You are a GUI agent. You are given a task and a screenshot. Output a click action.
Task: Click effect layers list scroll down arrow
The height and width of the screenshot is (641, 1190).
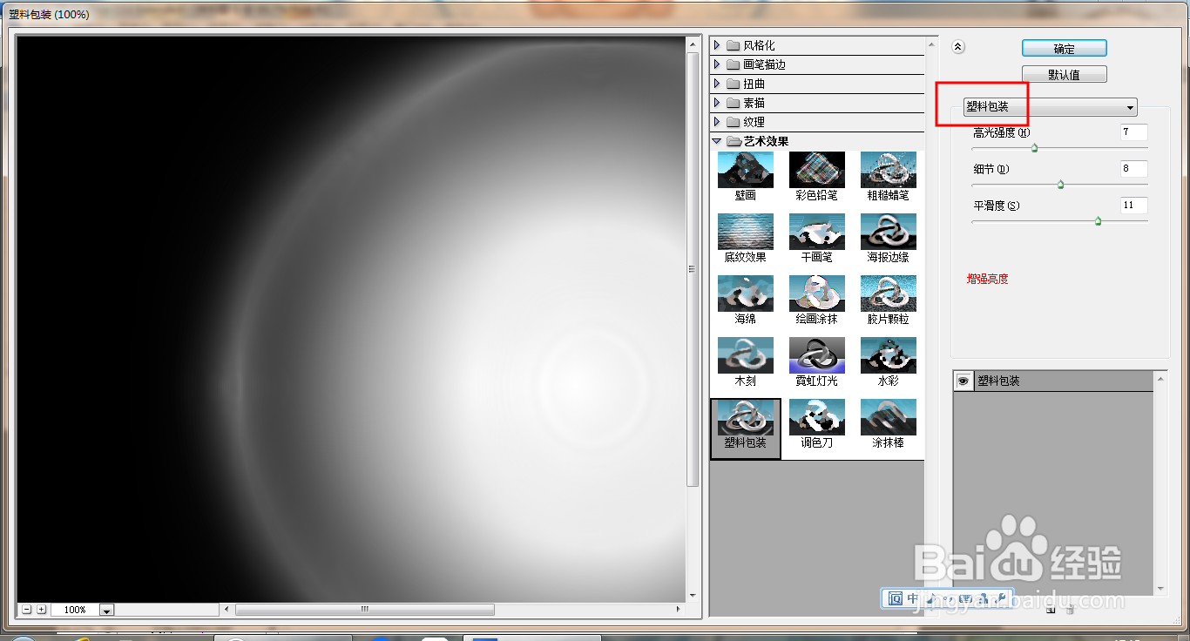(1160, 590)
